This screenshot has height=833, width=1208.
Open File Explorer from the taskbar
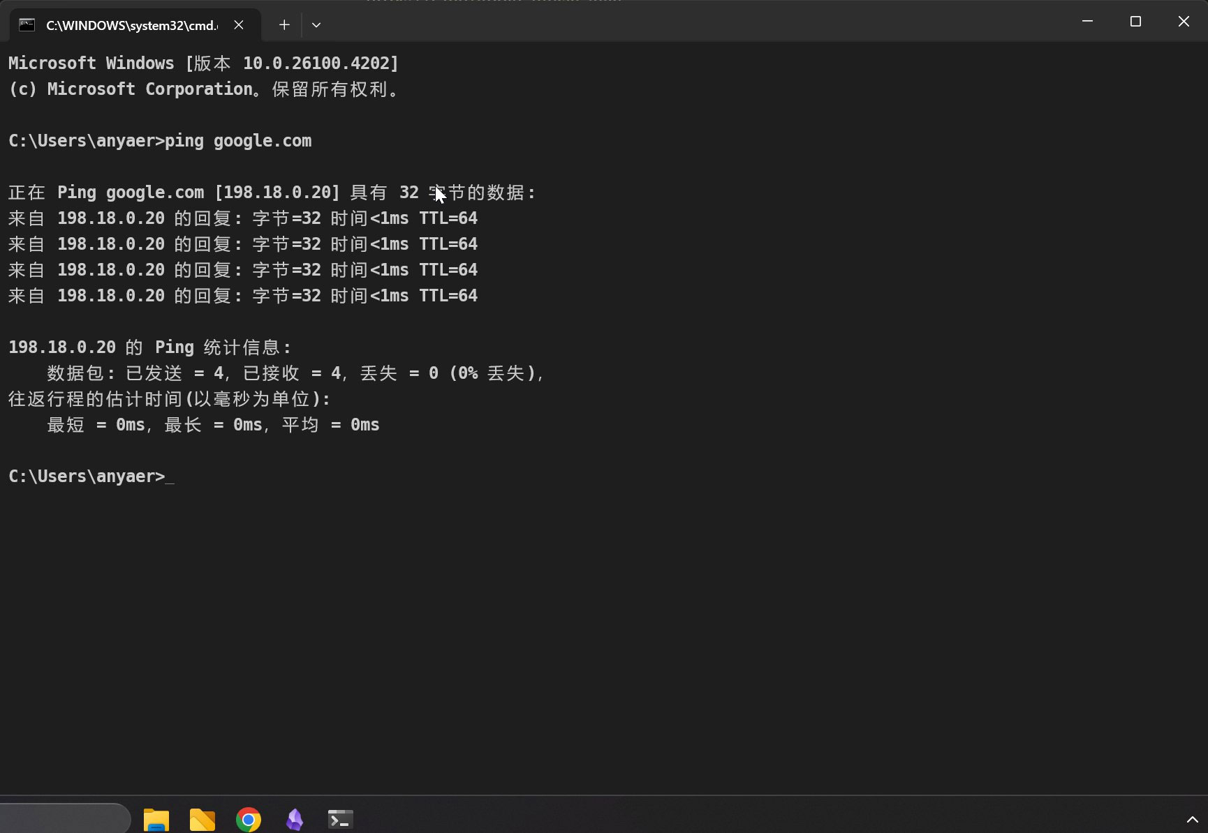[156, 820]
